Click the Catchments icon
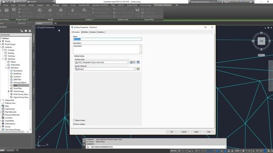Image resolution: width=273 pixels, height=153 pixels. click(3, 109)
